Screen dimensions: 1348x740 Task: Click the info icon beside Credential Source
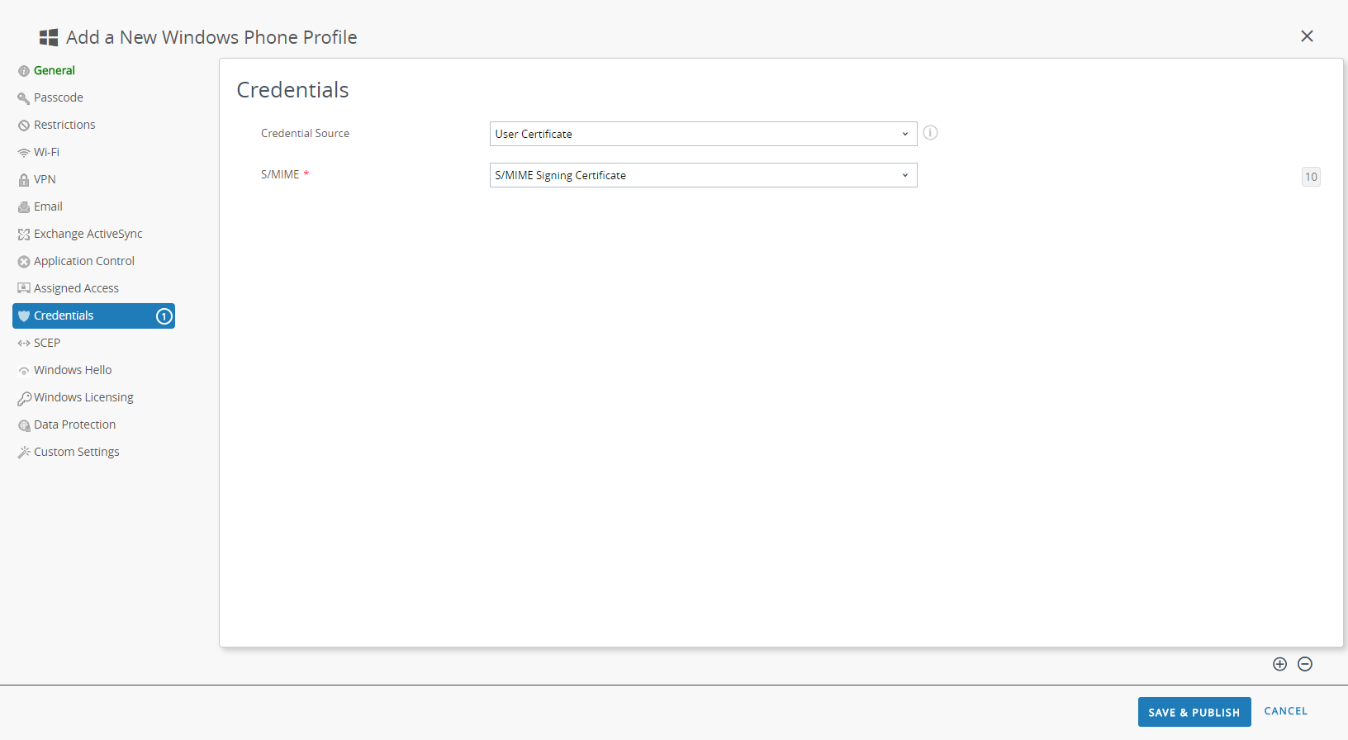pyautogui.click(x=930, y=133)
